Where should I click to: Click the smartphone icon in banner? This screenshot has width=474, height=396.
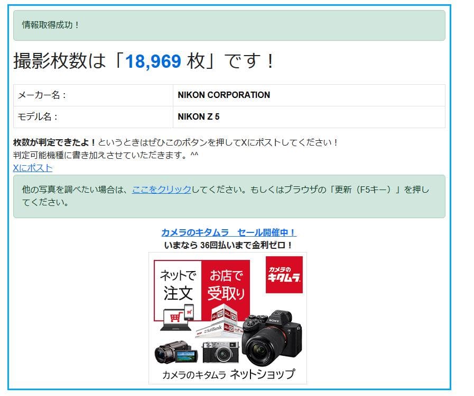click(x=189, y=312)
